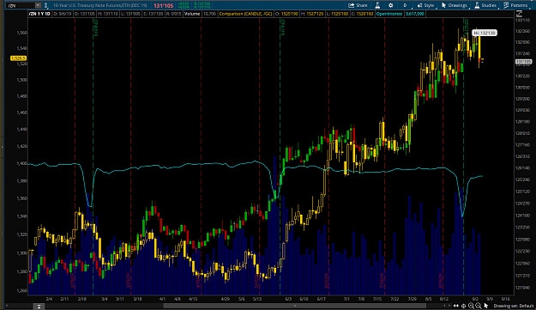Click the symbol entry field showing /ZN
536x310 pixels.
pos(21,5)
